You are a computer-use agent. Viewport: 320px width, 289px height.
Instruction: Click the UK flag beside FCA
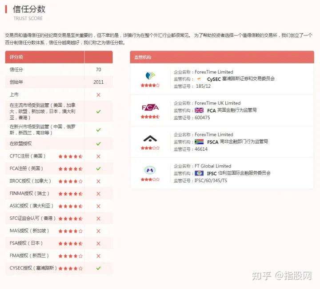click(x=199, y=110)
